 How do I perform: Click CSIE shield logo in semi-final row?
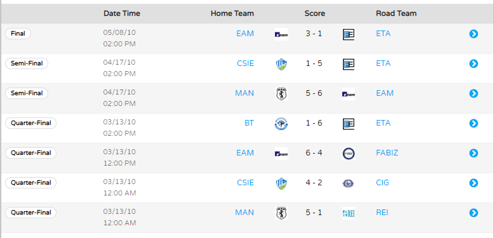[x=281, y=64]
